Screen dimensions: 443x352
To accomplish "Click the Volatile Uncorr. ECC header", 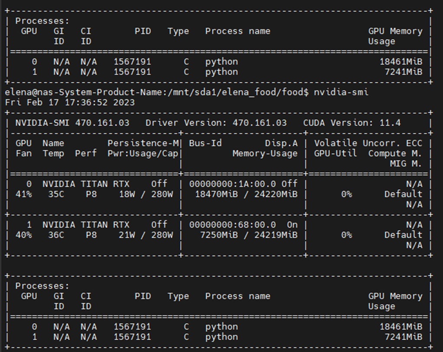I will [368, 143].
